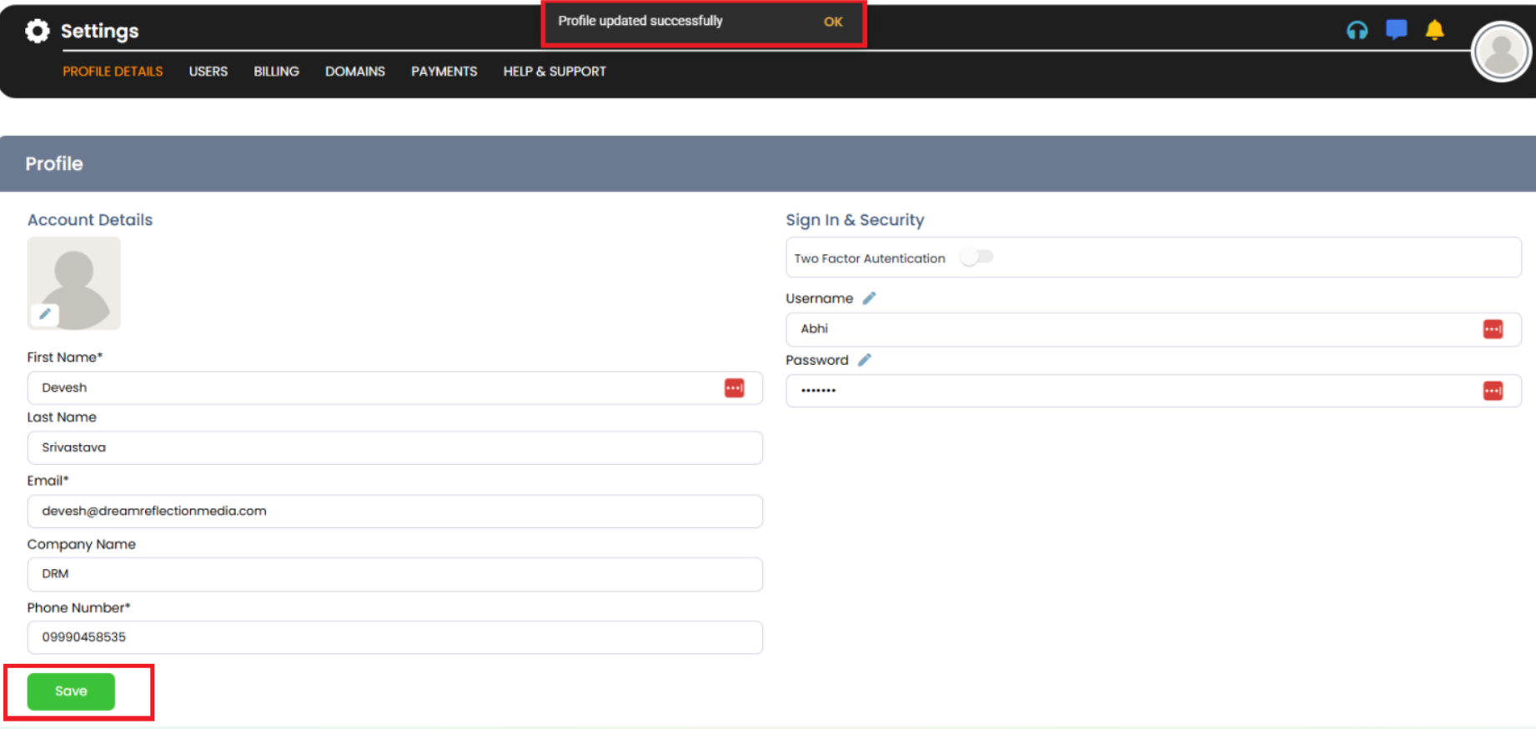Open the chat messages icon

coord(1396,30)
